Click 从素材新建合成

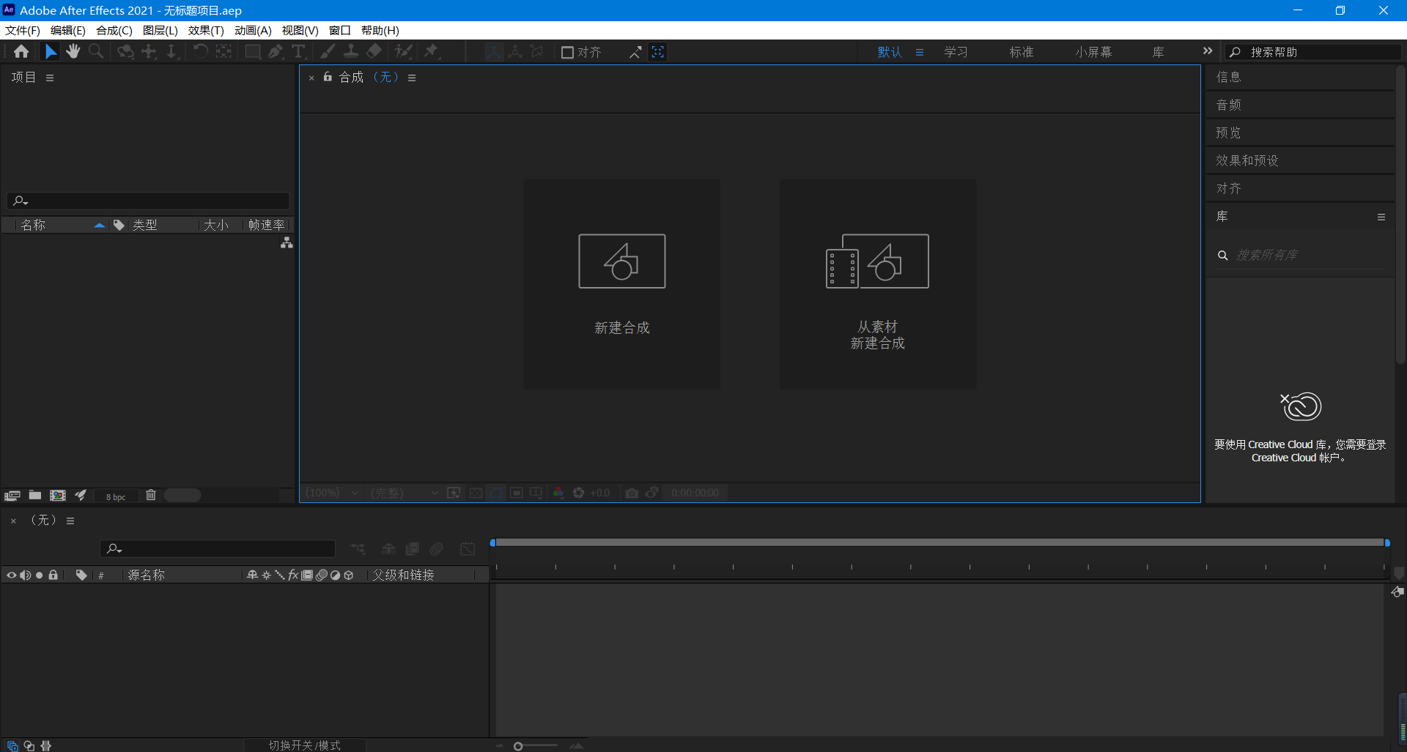click(x=877, y=284)
